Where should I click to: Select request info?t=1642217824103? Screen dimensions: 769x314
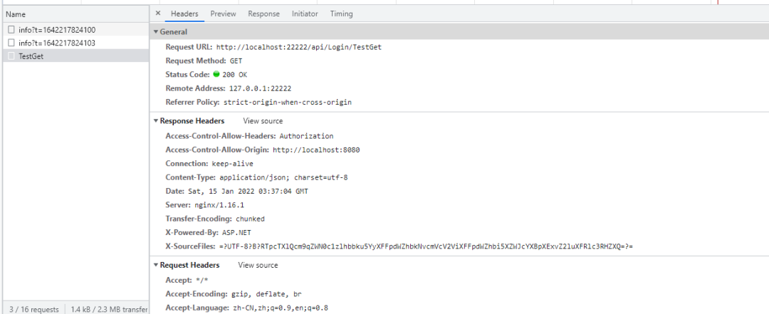[x=75, y=43]
